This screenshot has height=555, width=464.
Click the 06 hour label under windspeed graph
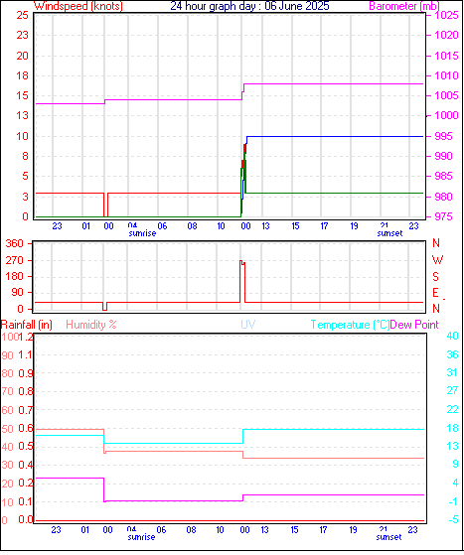(x=162, y=226)
